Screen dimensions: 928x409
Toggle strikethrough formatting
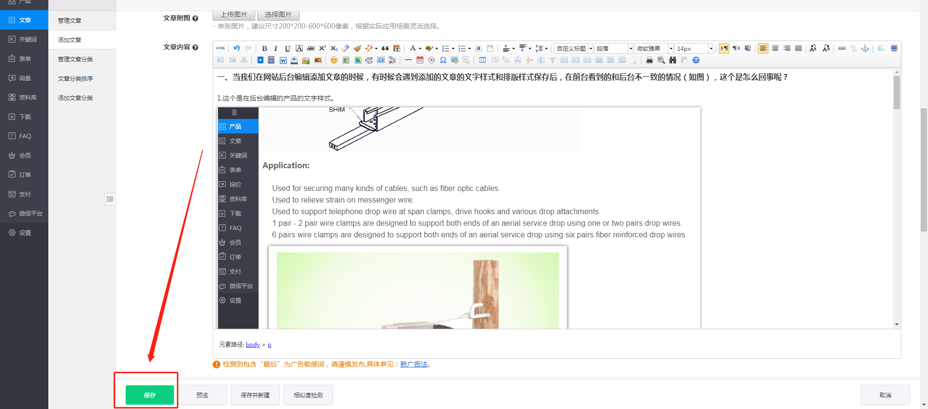(x=311, y=48)
